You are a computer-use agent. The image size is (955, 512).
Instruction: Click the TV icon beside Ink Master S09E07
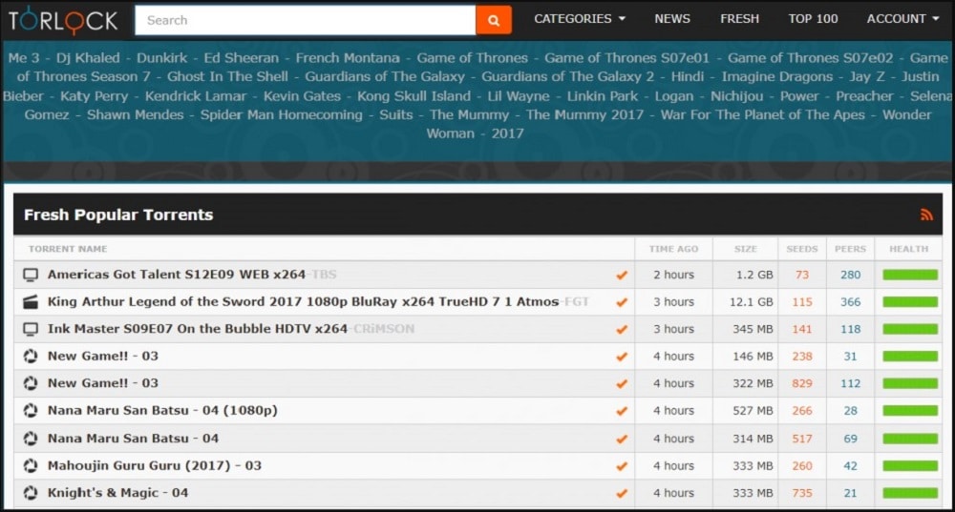point(31,329)
